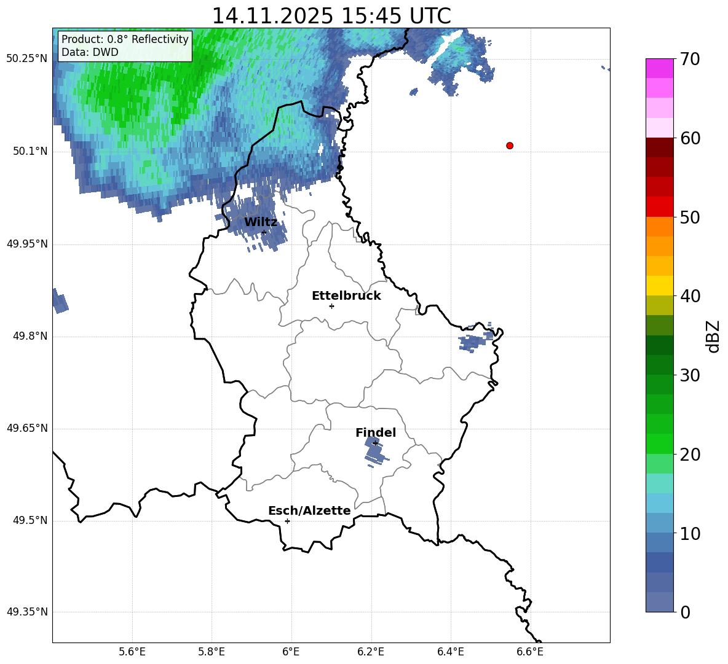Click the Findel station cross marker

coord(375,443)
